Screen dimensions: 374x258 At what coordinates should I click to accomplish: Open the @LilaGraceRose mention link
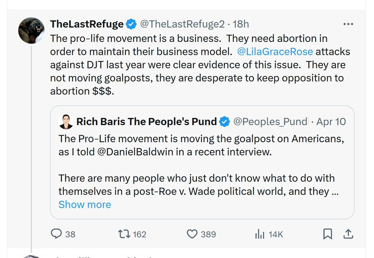(x=275, y=52)
